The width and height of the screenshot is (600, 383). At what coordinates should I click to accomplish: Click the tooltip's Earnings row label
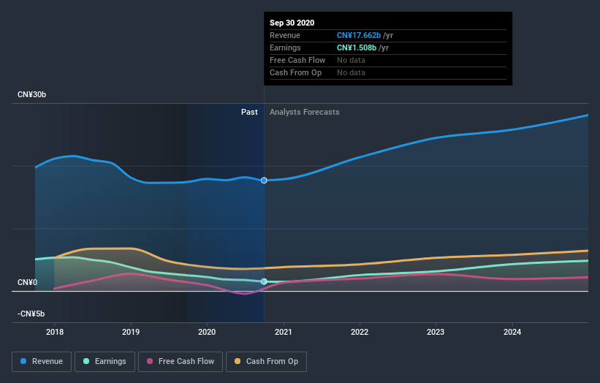click(x=285, y=48)
